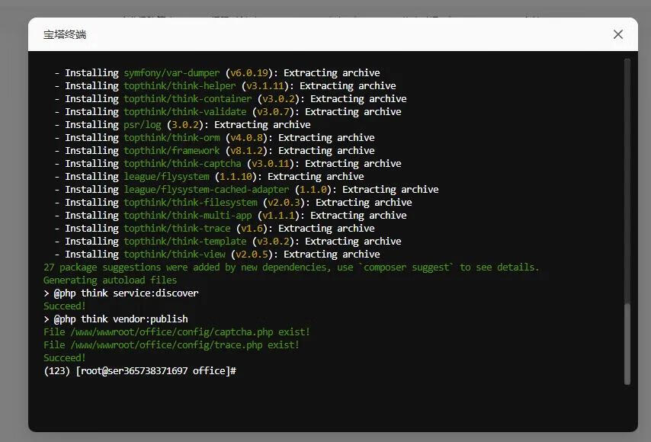This screenshot has height=442, width=651.
Task: Close the 宝塔终端 terminal dialog
Action: pyautogui.click(x=617, y=34)
